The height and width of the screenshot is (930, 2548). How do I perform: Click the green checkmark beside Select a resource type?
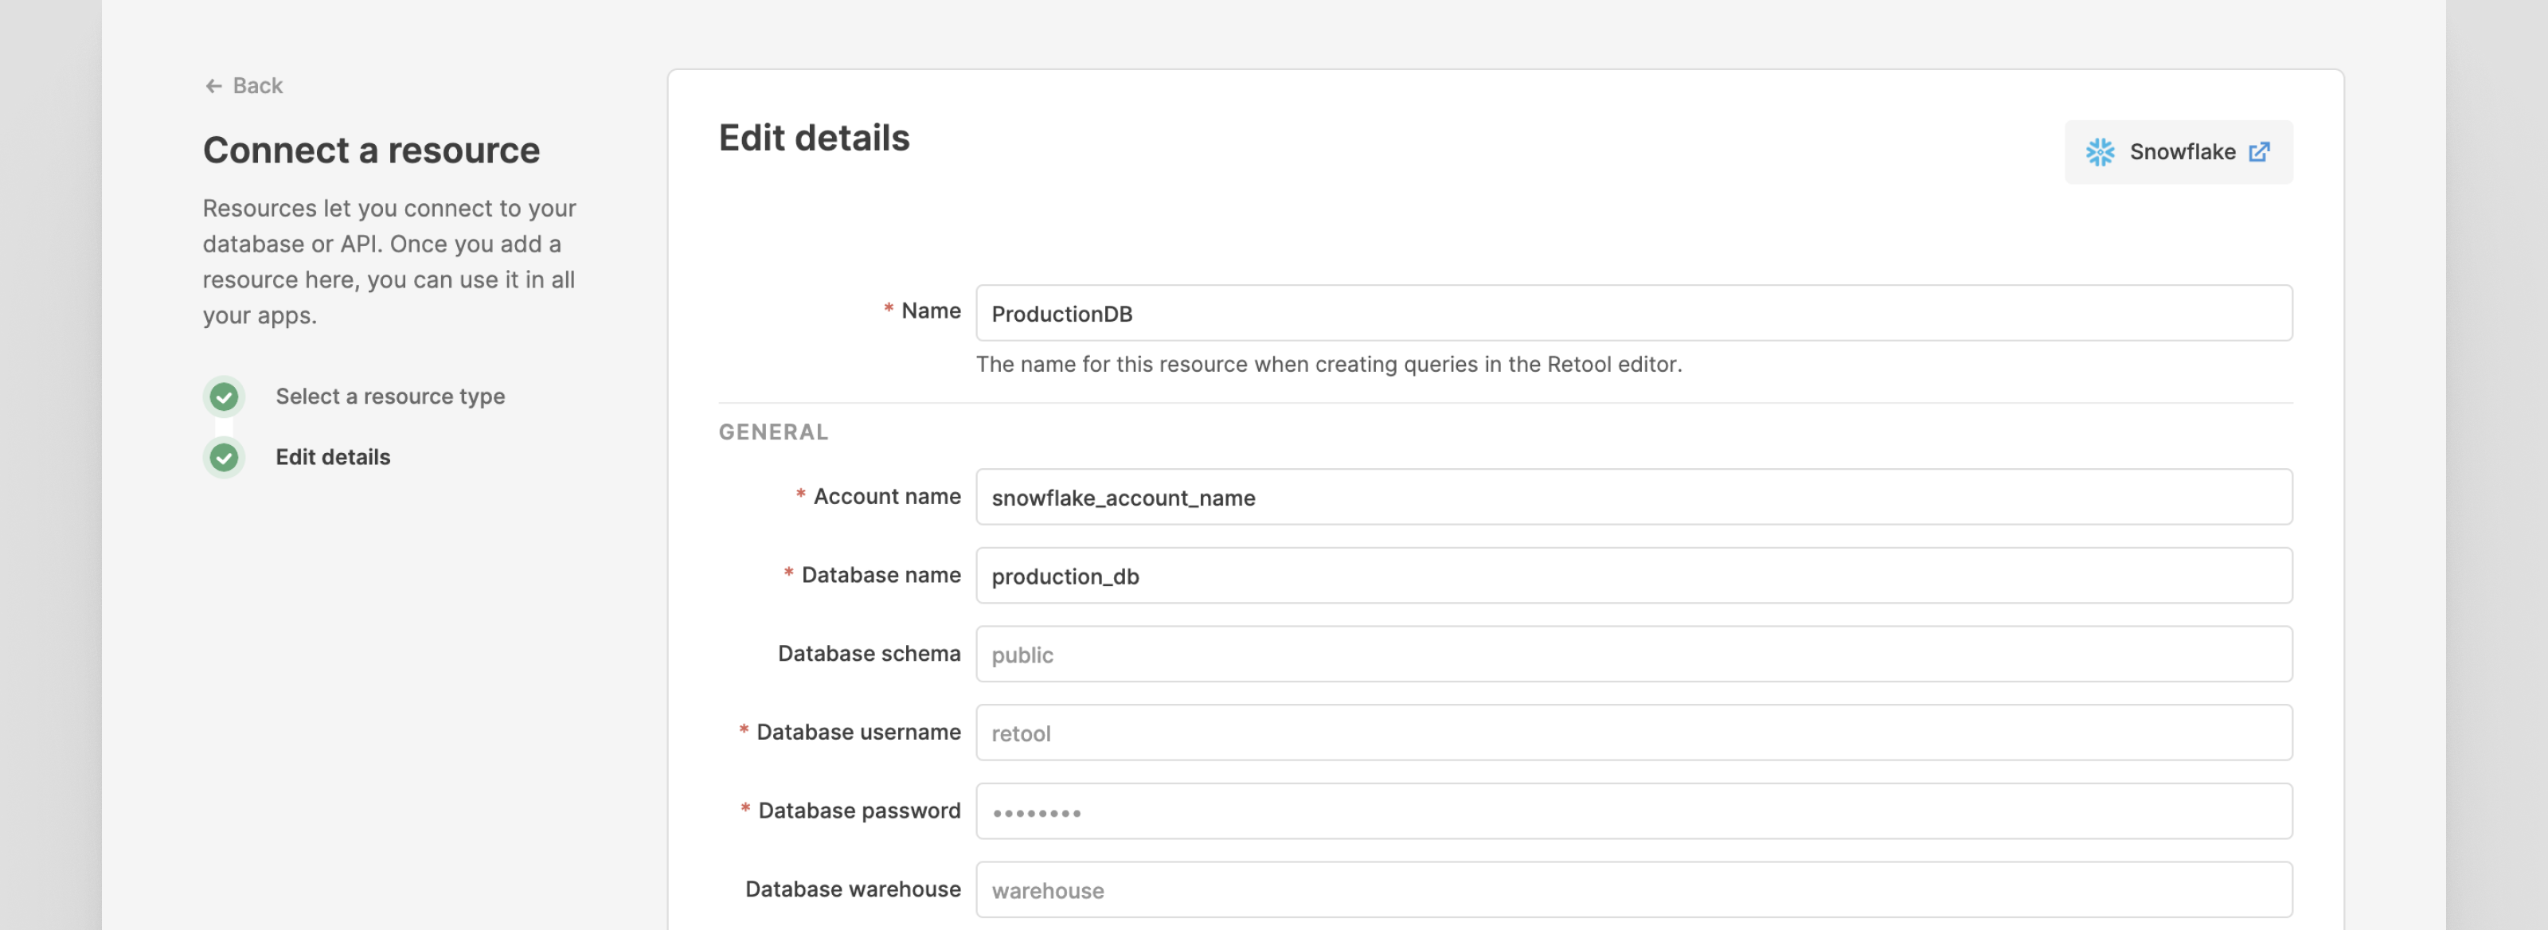point(225,397)
